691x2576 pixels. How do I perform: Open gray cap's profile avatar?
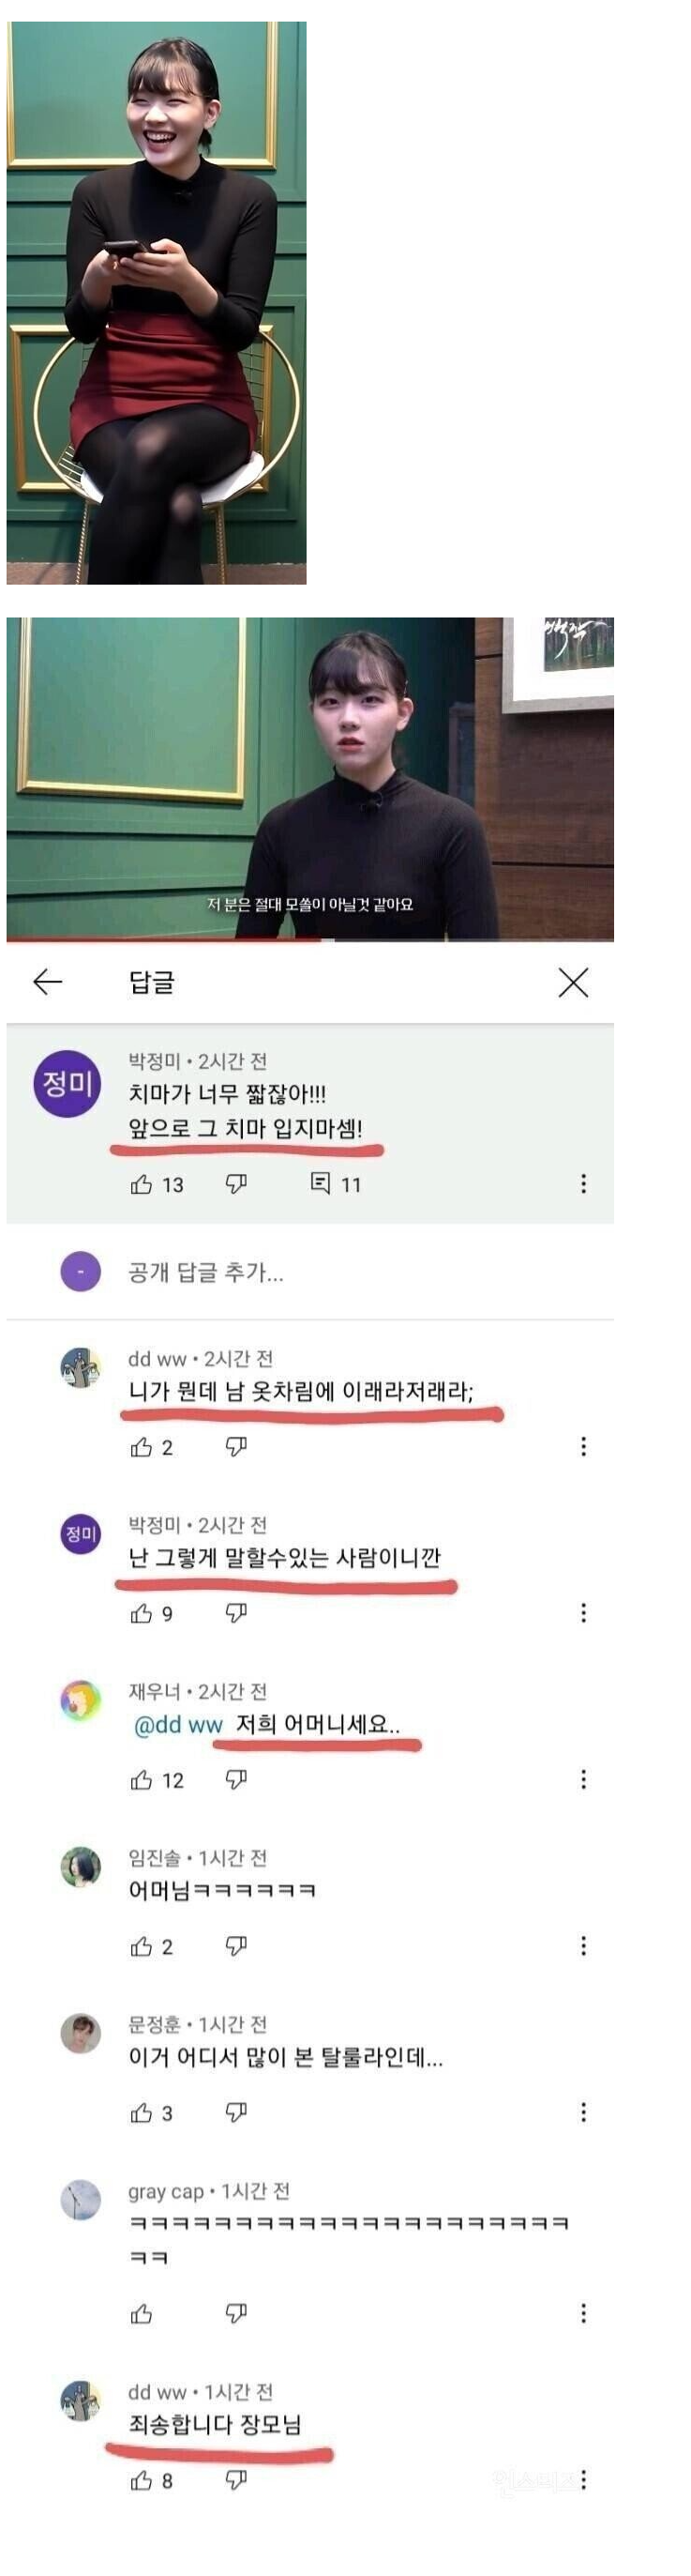pyautogui.click(x=81, y=2200)
